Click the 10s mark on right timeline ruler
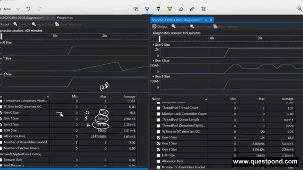 click(x=212, y=38)
